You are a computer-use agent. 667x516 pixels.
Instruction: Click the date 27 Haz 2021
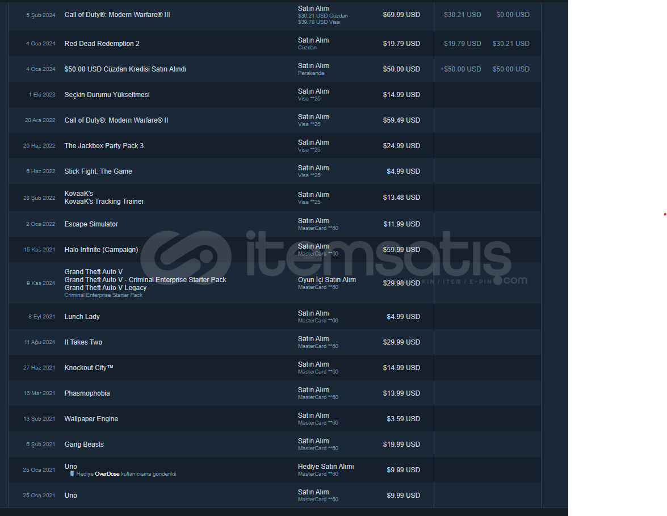(39, 368)
